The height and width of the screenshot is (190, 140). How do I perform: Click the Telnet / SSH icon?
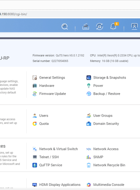(x=35, y=157)
